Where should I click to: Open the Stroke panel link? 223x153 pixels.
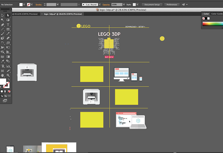(x=39, y=4)
